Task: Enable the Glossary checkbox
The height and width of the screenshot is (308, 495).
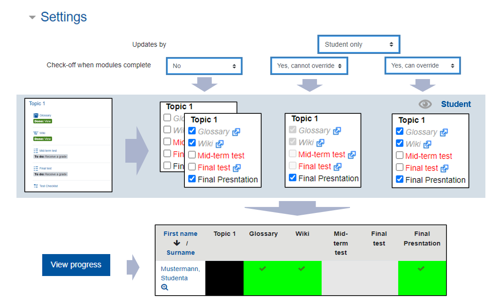Action: 192,131
